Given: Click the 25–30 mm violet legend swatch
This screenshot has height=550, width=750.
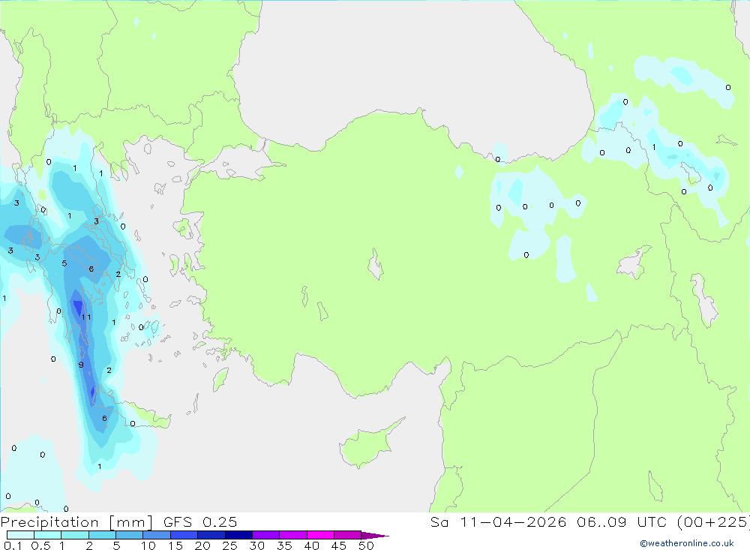Looking at the screenshot, I should pos(238,535).
